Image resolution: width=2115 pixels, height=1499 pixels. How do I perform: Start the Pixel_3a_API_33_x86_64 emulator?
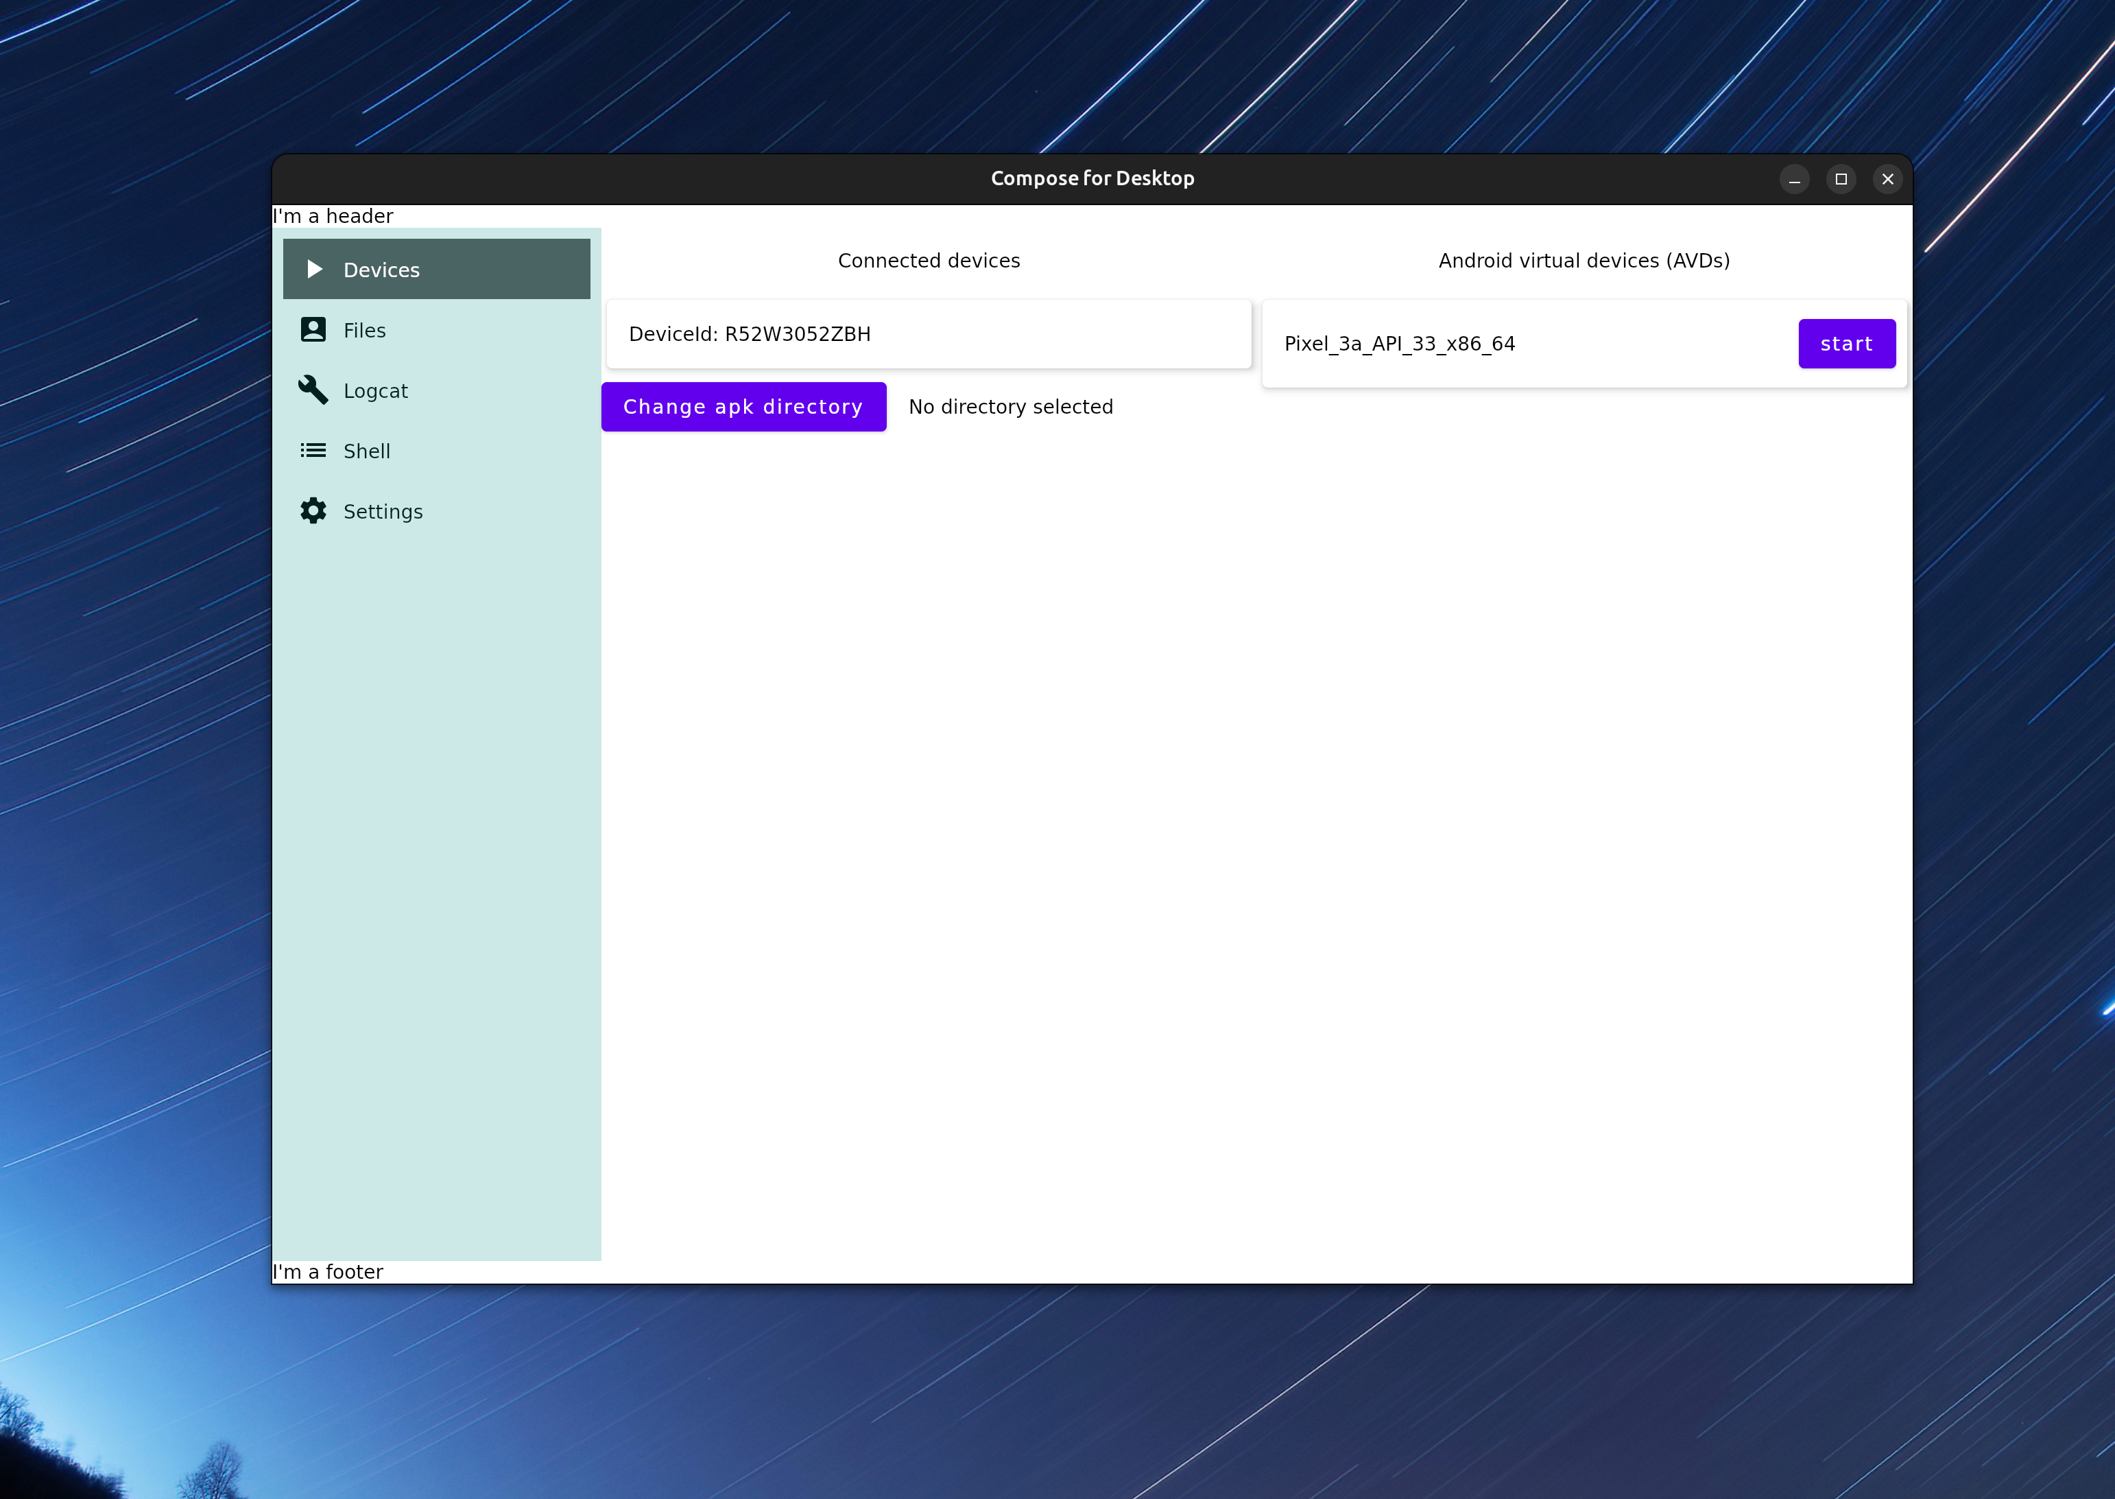click(1846, 344)
